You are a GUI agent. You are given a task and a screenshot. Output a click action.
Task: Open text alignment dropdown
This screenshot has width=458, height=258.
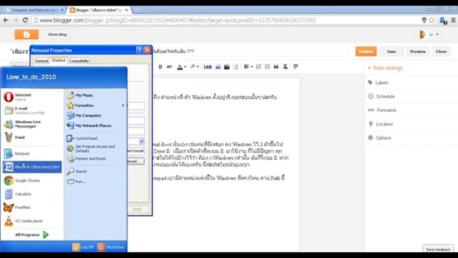point(248,67)
